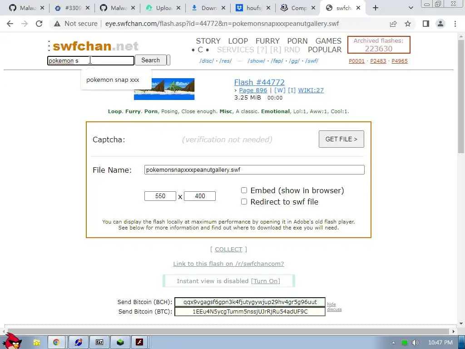Screen dimensions: 465x349
Task: Close the first Malwa GitHub tab
Action: 42,8
